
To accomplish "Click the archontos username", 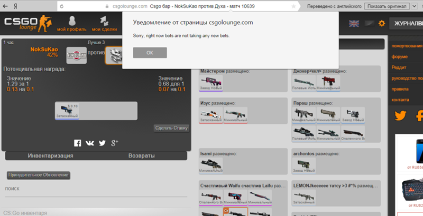I will tap(304, 154).
